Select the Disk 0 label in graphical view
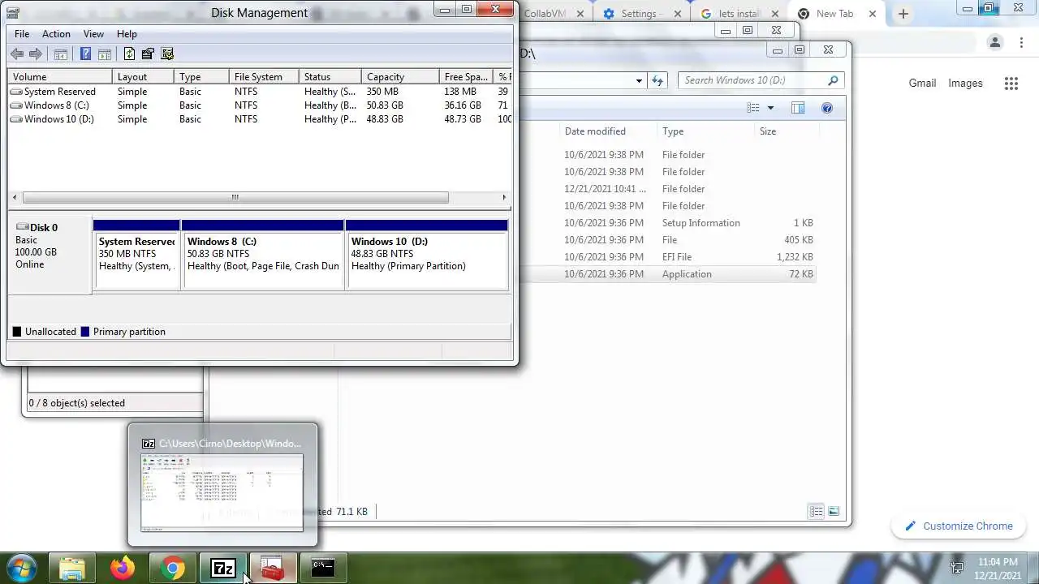 (50, 255)
